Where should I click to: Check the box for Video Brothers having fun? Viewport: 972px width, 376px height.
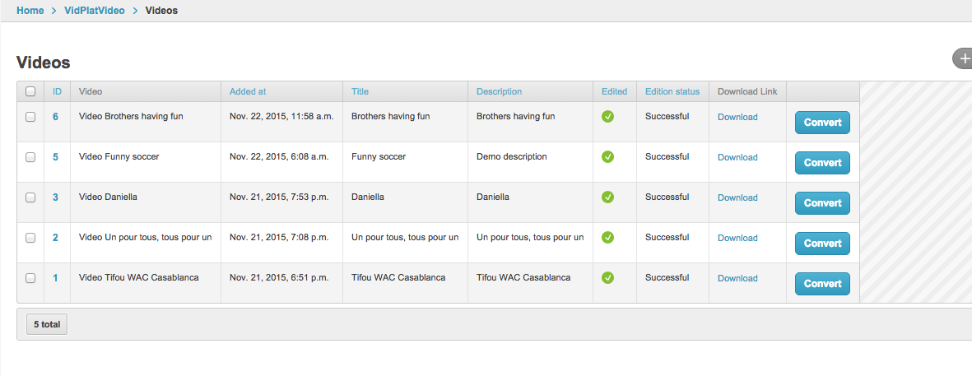[30, 117]
